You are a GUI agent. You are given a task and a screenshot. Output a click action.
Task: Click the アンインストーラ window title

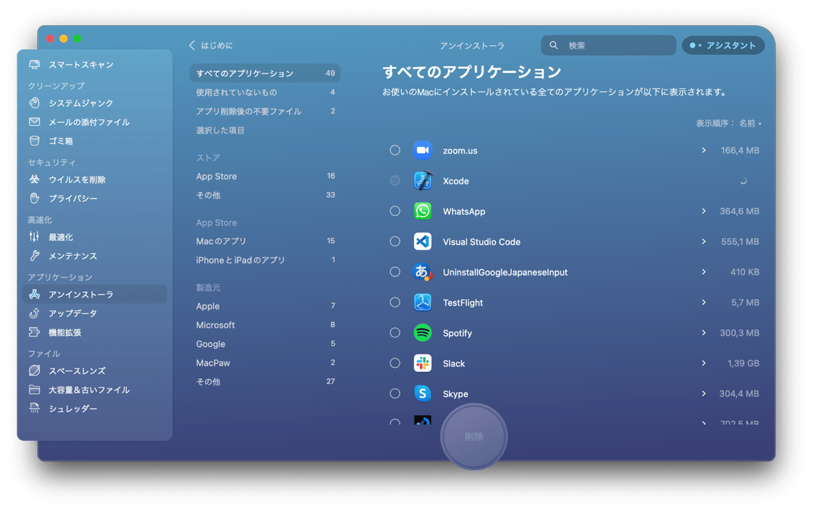[472, 46]
